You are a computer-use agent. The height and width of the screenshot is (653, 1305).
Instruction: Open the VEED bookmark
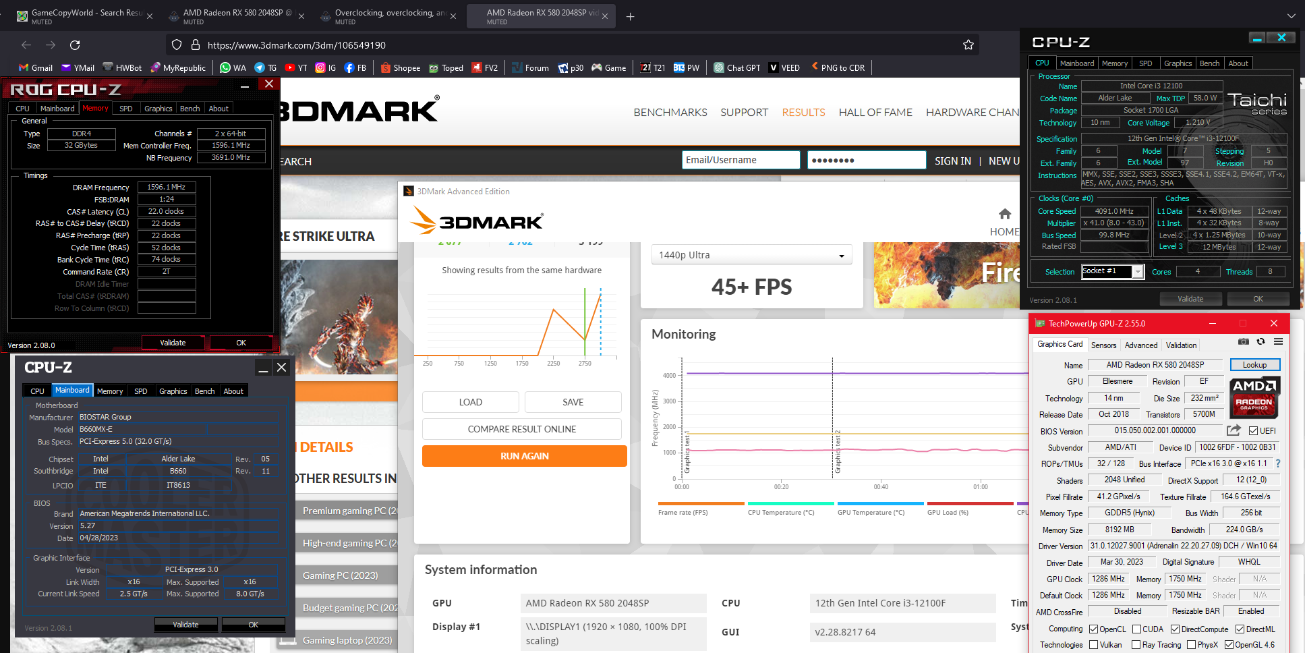click(x=784, y=67)
